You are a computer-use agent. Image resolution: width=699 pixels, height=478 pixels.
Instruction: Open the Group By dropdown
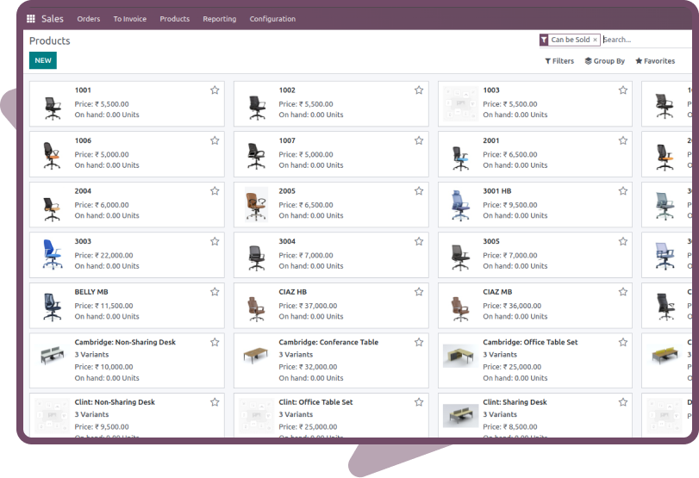coord(604,61)
